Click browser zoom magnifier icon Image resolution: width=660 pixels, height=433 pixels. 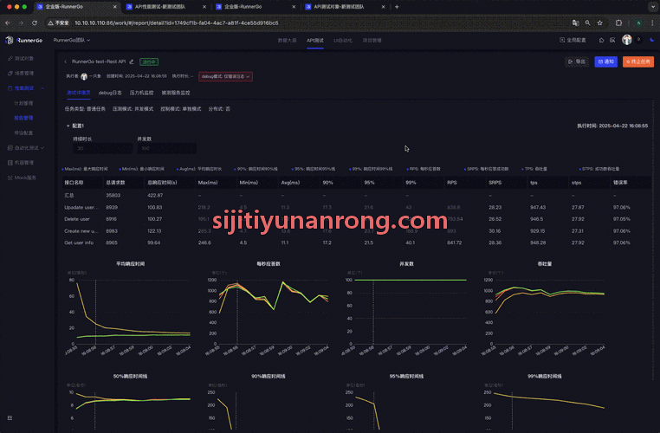587,23
